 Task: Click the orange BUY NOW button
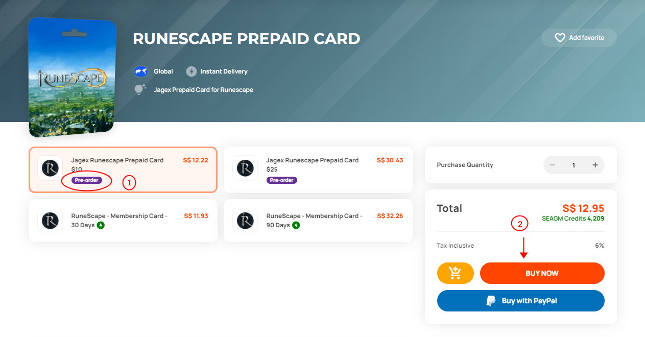click(x=542, y=273)
